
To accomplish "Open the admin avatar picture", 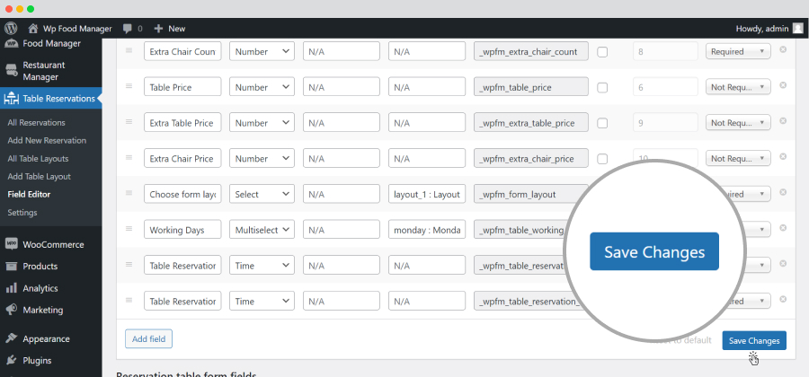I will (x=797, y=29).
